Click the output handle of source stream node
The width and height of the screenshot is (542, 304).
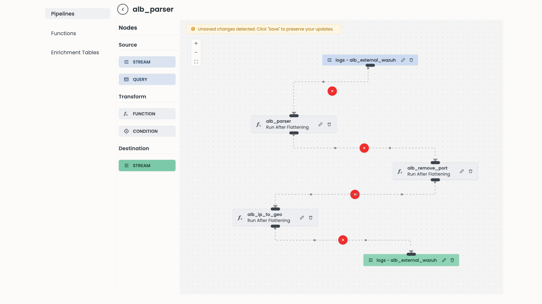tap(370, 65)
